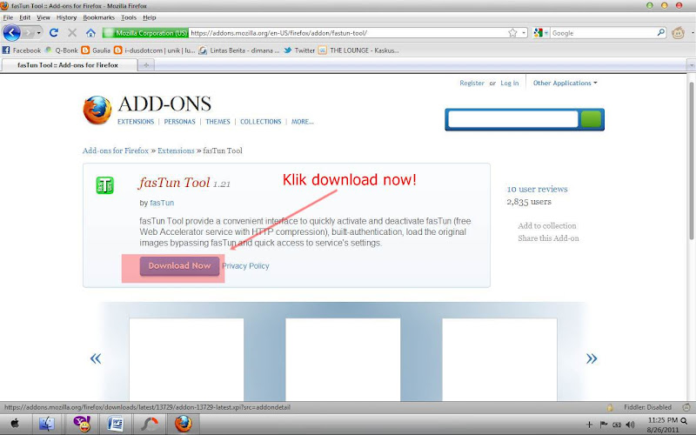Click the Firefox logo on Add-ons page
696x435 pixels.
click(x=97, y=110)
